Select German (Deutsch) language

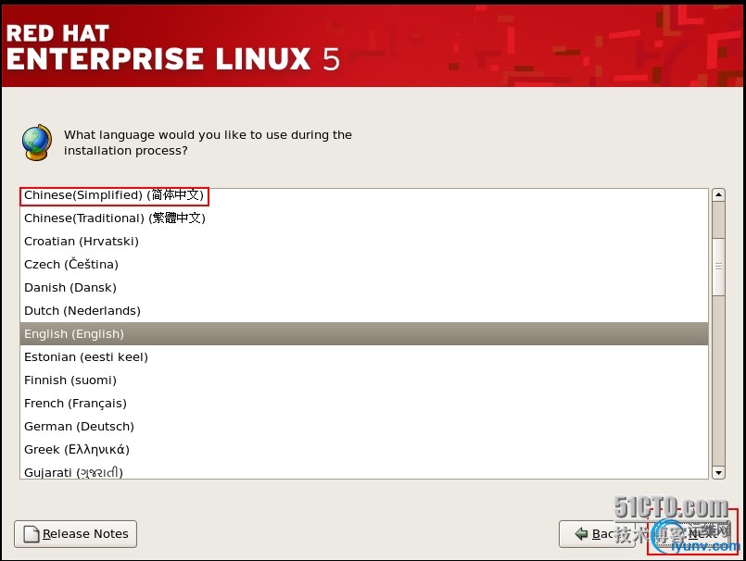click(364, 427)
